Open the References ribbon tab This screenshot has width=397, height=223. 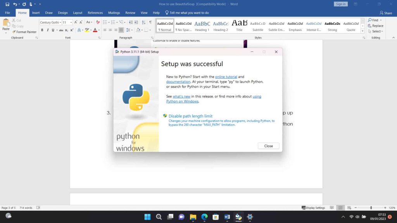coord(95,12)
